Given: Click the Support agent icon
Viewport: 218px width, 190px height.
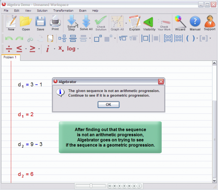Looking at the screenshot, I should [210, 23].
